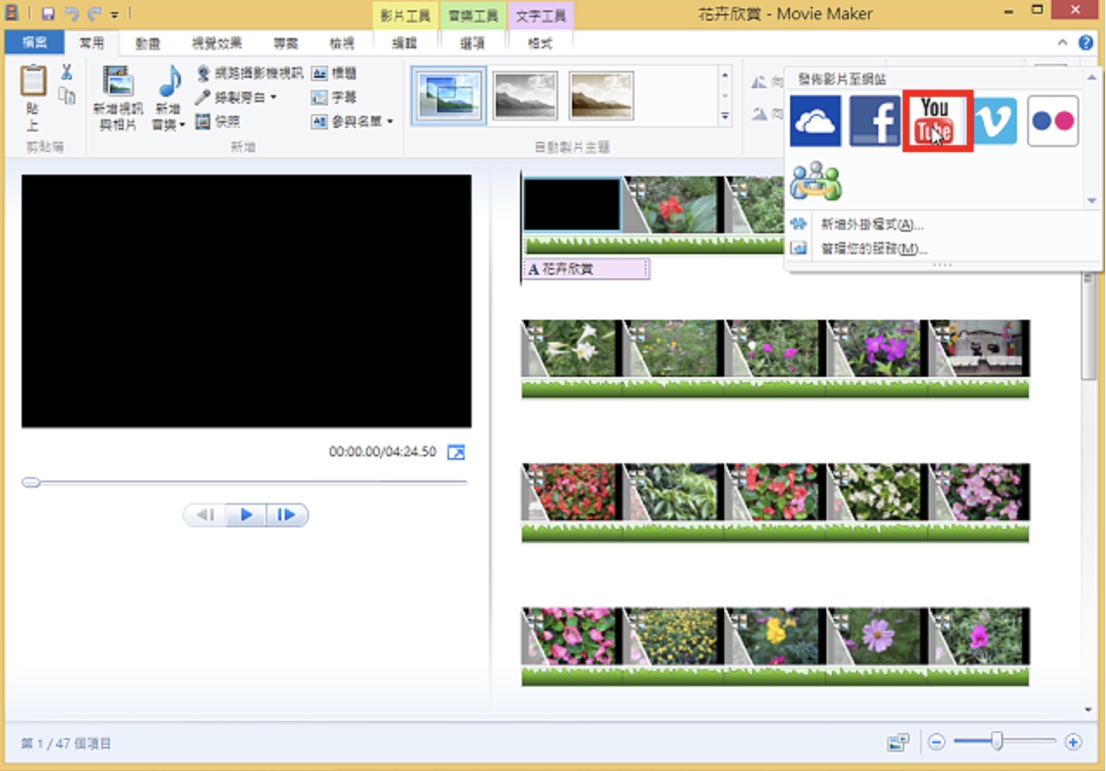Publish the movie to YouTube
The width and height of the screenshot is (1106, 771).
(937, 121)
